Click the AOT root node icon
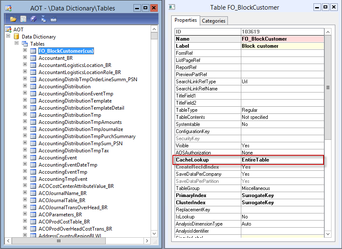The image size is (342, 249). (x=8, y=29)
